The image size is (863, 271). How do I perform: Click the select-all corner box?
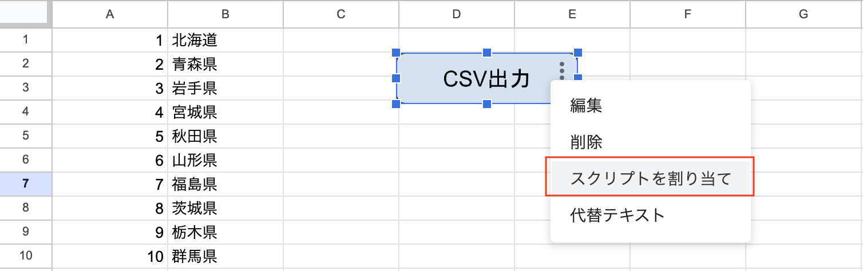(25, 14)
